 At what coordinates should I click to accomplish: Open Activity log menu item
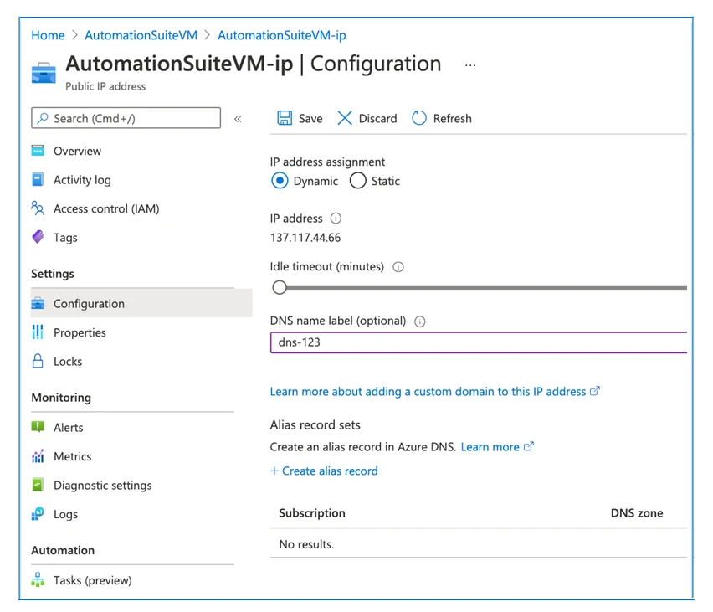coord(82,180)
